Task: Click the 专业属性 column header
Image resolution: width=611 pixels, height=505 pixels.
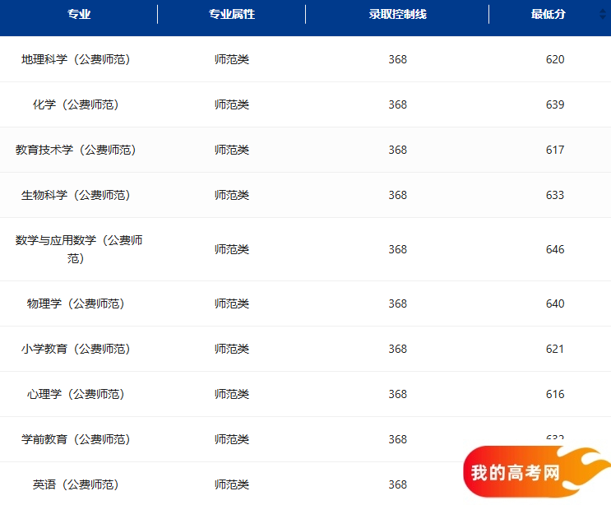Action: [x=231, y=15]
